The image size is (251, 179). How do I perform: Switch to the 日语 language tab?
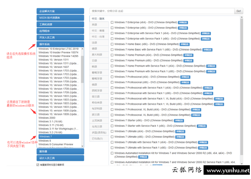click(x=99, y=60)
